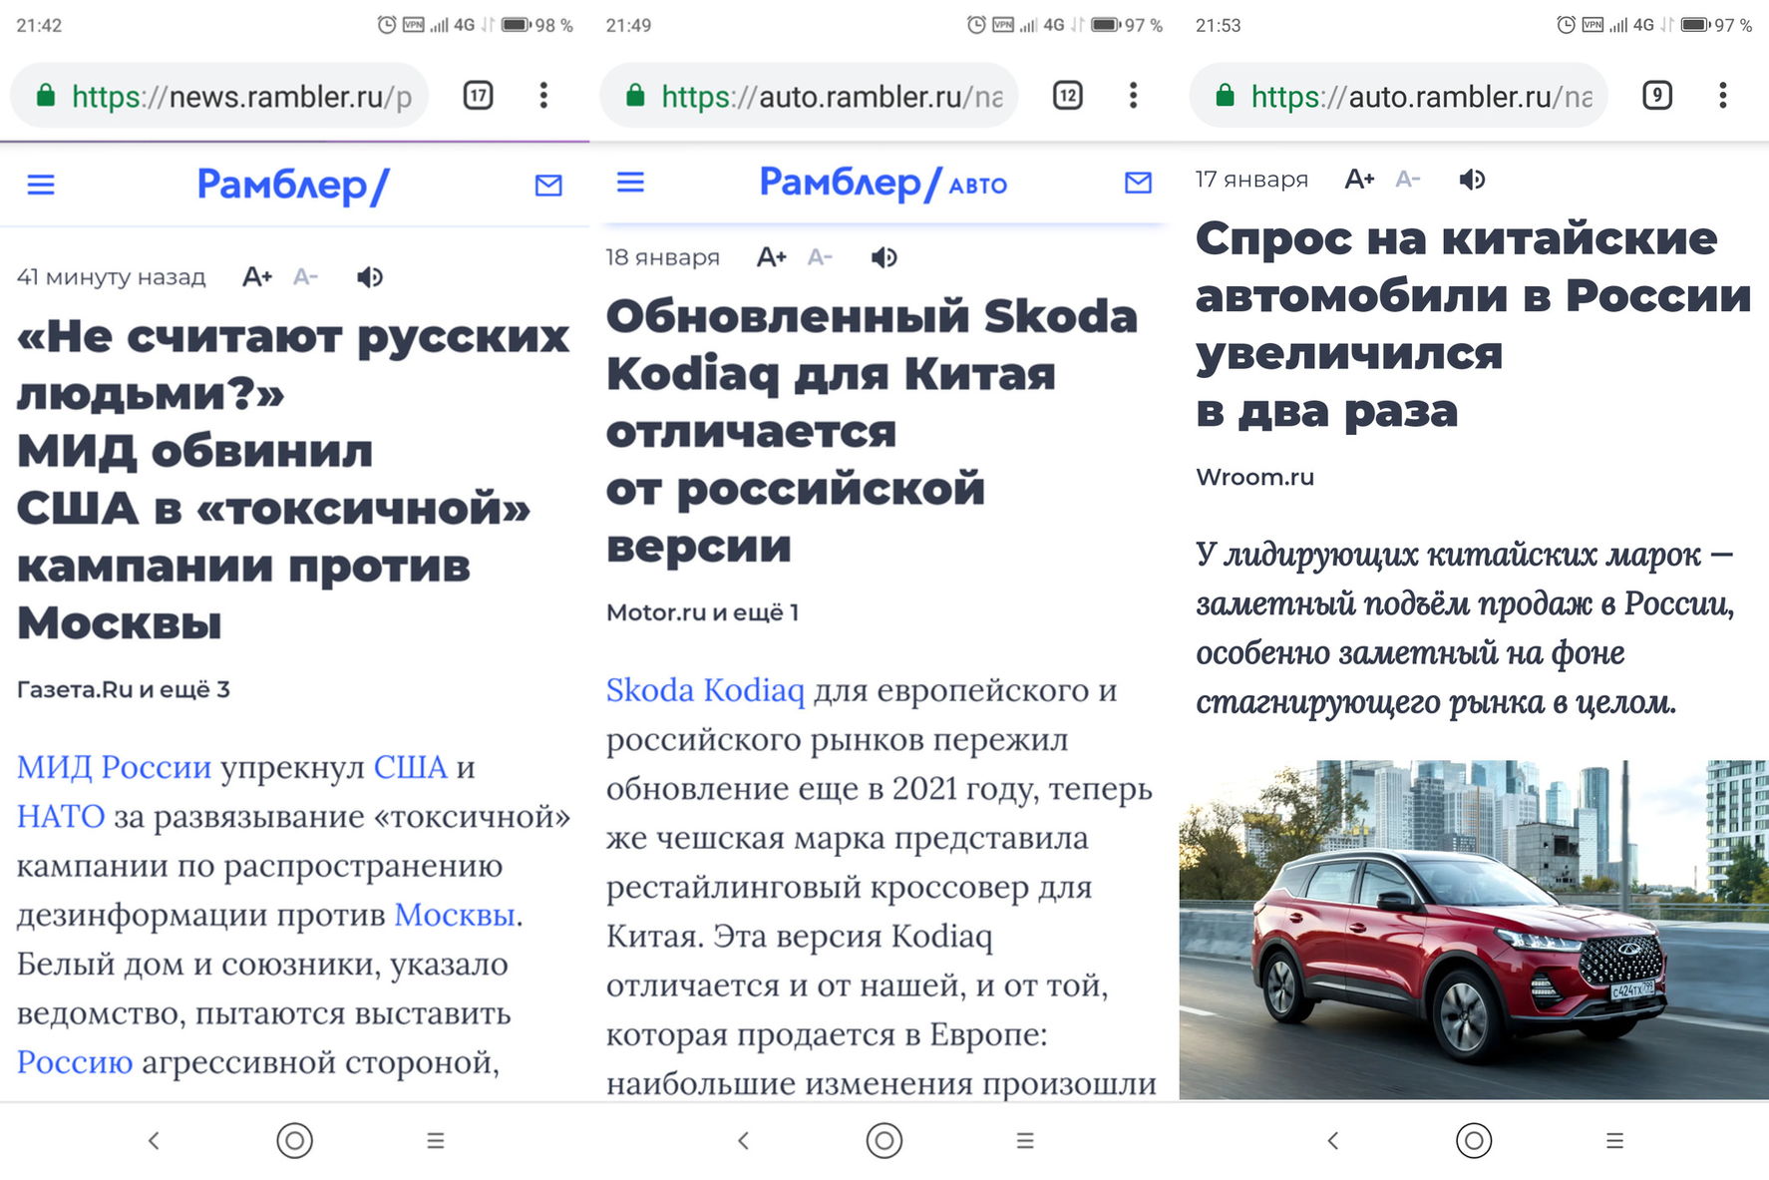Follow the 'Москвы' link in article text
The image size is (1769, 1180).
pos(455,914)
